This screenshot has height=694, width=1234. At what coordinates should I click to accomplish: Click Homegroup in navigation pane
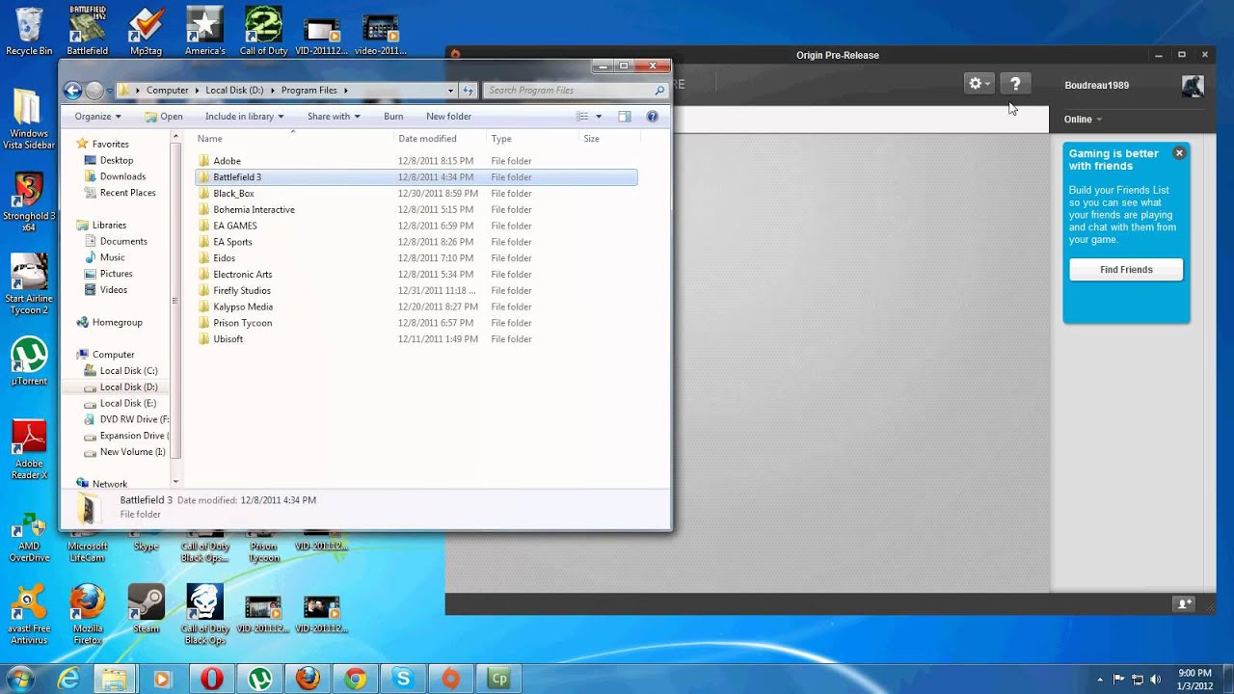click(117, 322)
